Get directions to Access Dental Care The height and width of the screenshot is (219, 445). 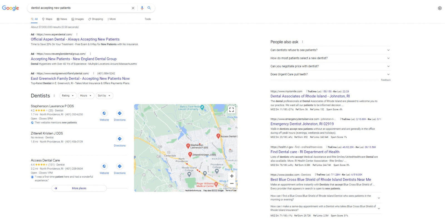pyautogui.click(x=120, y=166)
